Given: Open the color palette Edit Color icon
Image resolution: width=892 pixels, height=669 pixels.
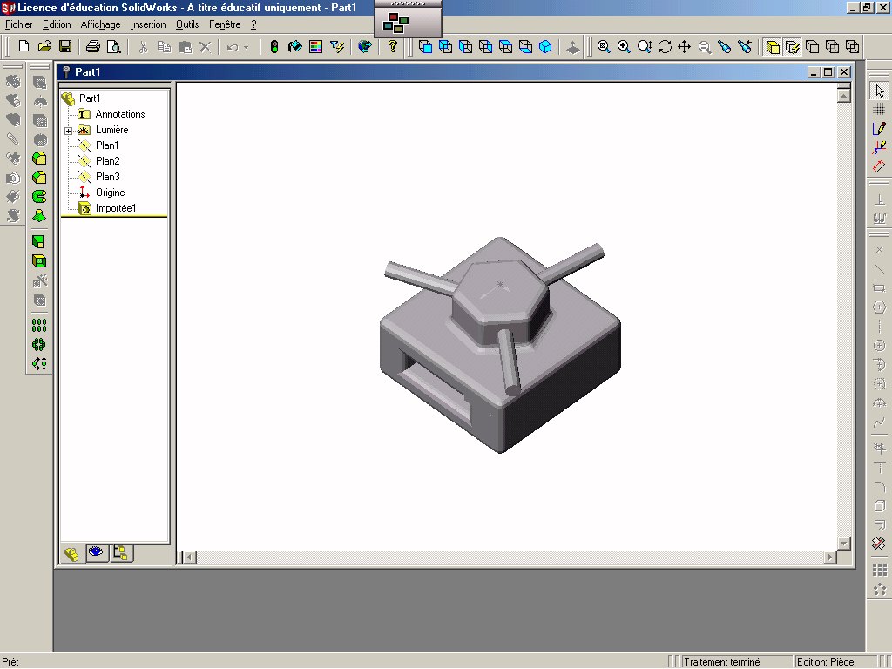Looking at the screenshot, I should coord(315,47).
